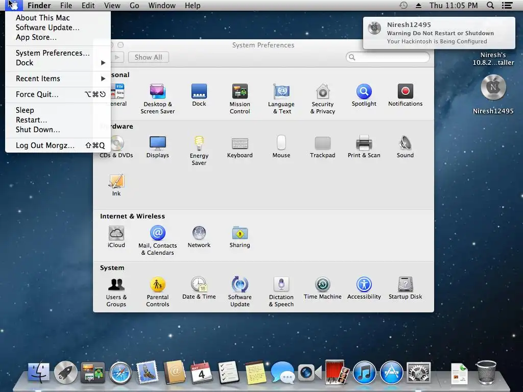
Task: Choose About This Mac from Apple menu
Action: (x=58, y=18)
